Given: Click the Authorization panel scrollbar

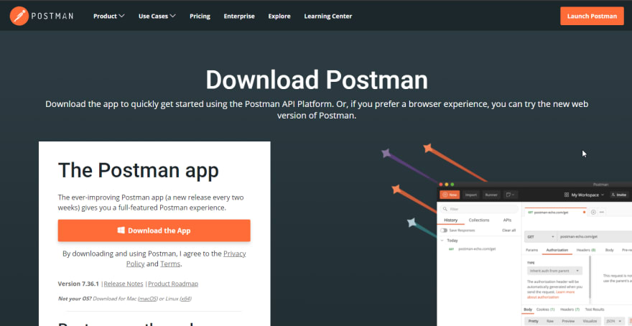Looking at the screenshot, I should 590,278.
